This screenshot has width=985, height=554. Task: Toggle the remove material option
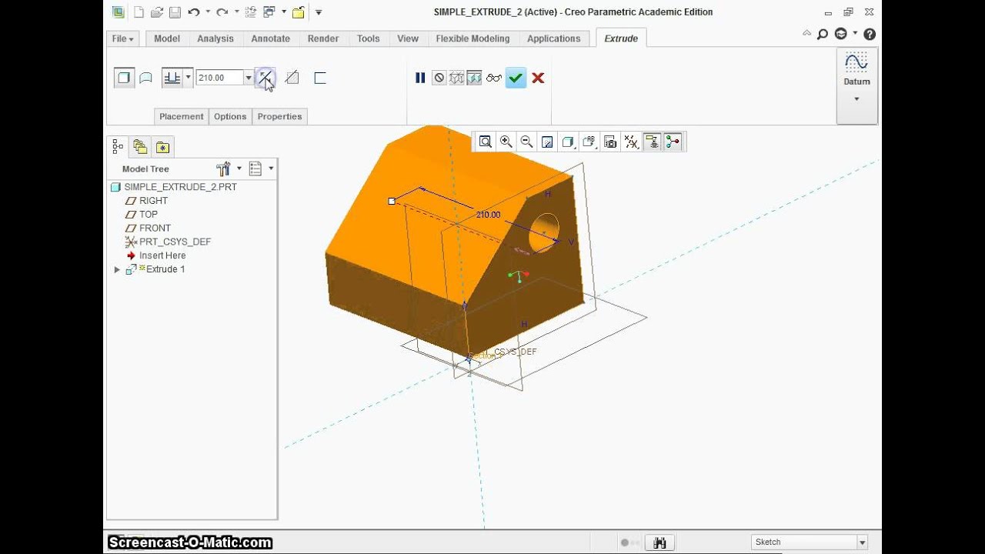[292, 78]
